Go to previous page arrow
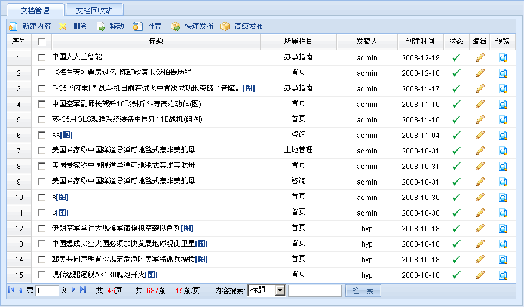Viewport: 524px width, 307px height. tap(20, 290)
